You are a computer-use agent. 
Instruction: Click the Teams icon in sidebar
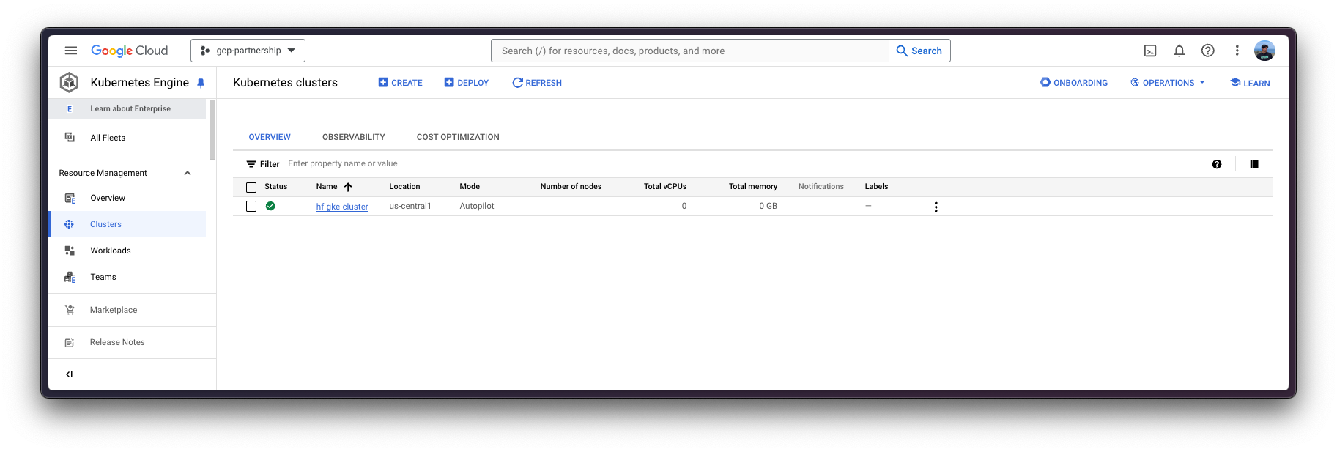pyautogui.click(x=70, y=277)
